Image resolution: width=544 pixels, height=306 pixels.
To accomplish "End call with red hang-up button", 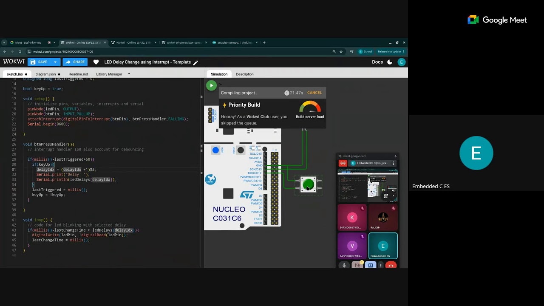I will pyautogui.click(x=391, y=265).
